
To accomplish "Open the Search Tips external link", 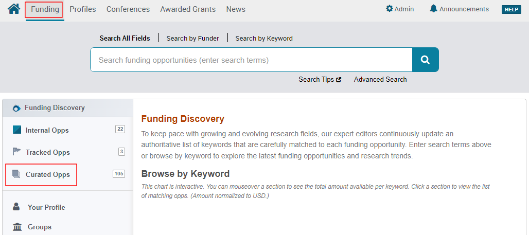I will 320,79.
